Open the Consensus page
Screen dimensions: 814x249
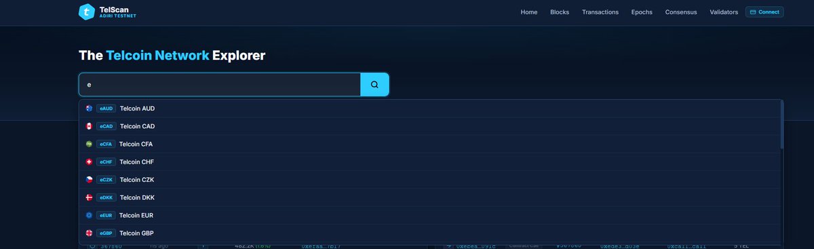pyautogui.click(x=681, y=12)
